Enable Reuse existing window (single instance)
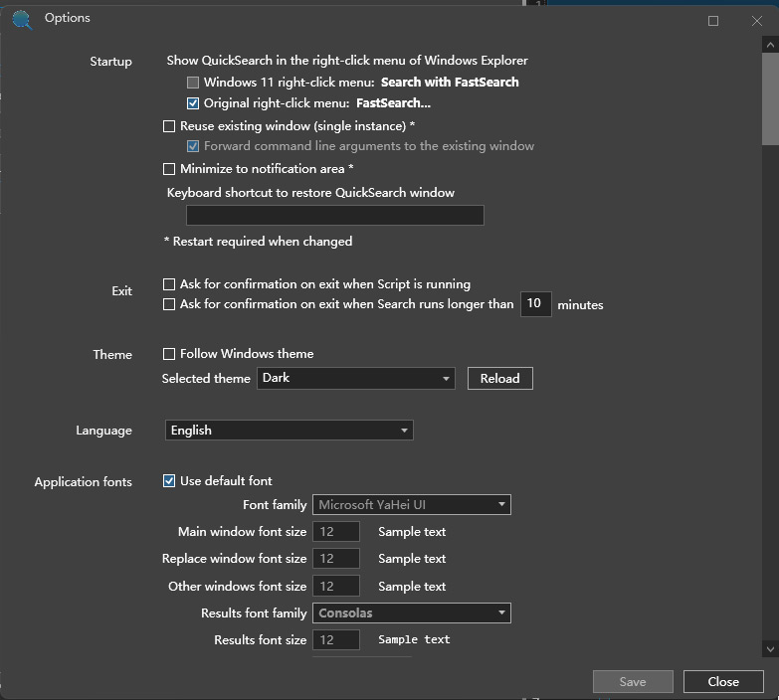Image resolution: width=779 pixels, height=700 pixels. (169, 126)
